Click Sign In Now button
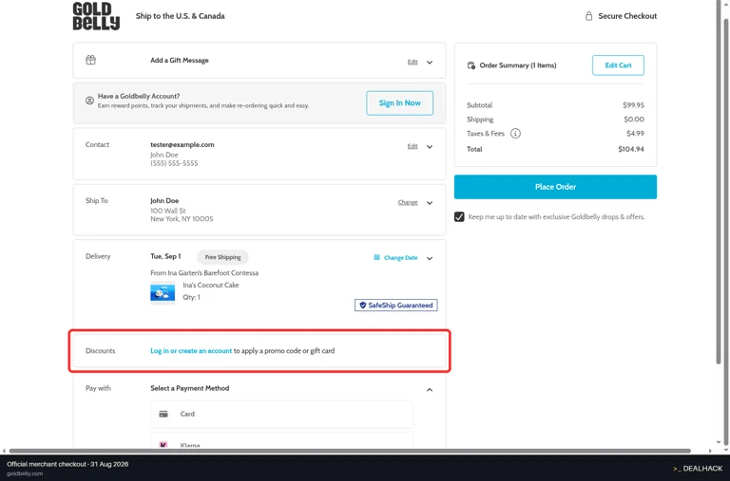Image resolution: width=730 pixels, height=481 pixels. click(x=399, y=103)
